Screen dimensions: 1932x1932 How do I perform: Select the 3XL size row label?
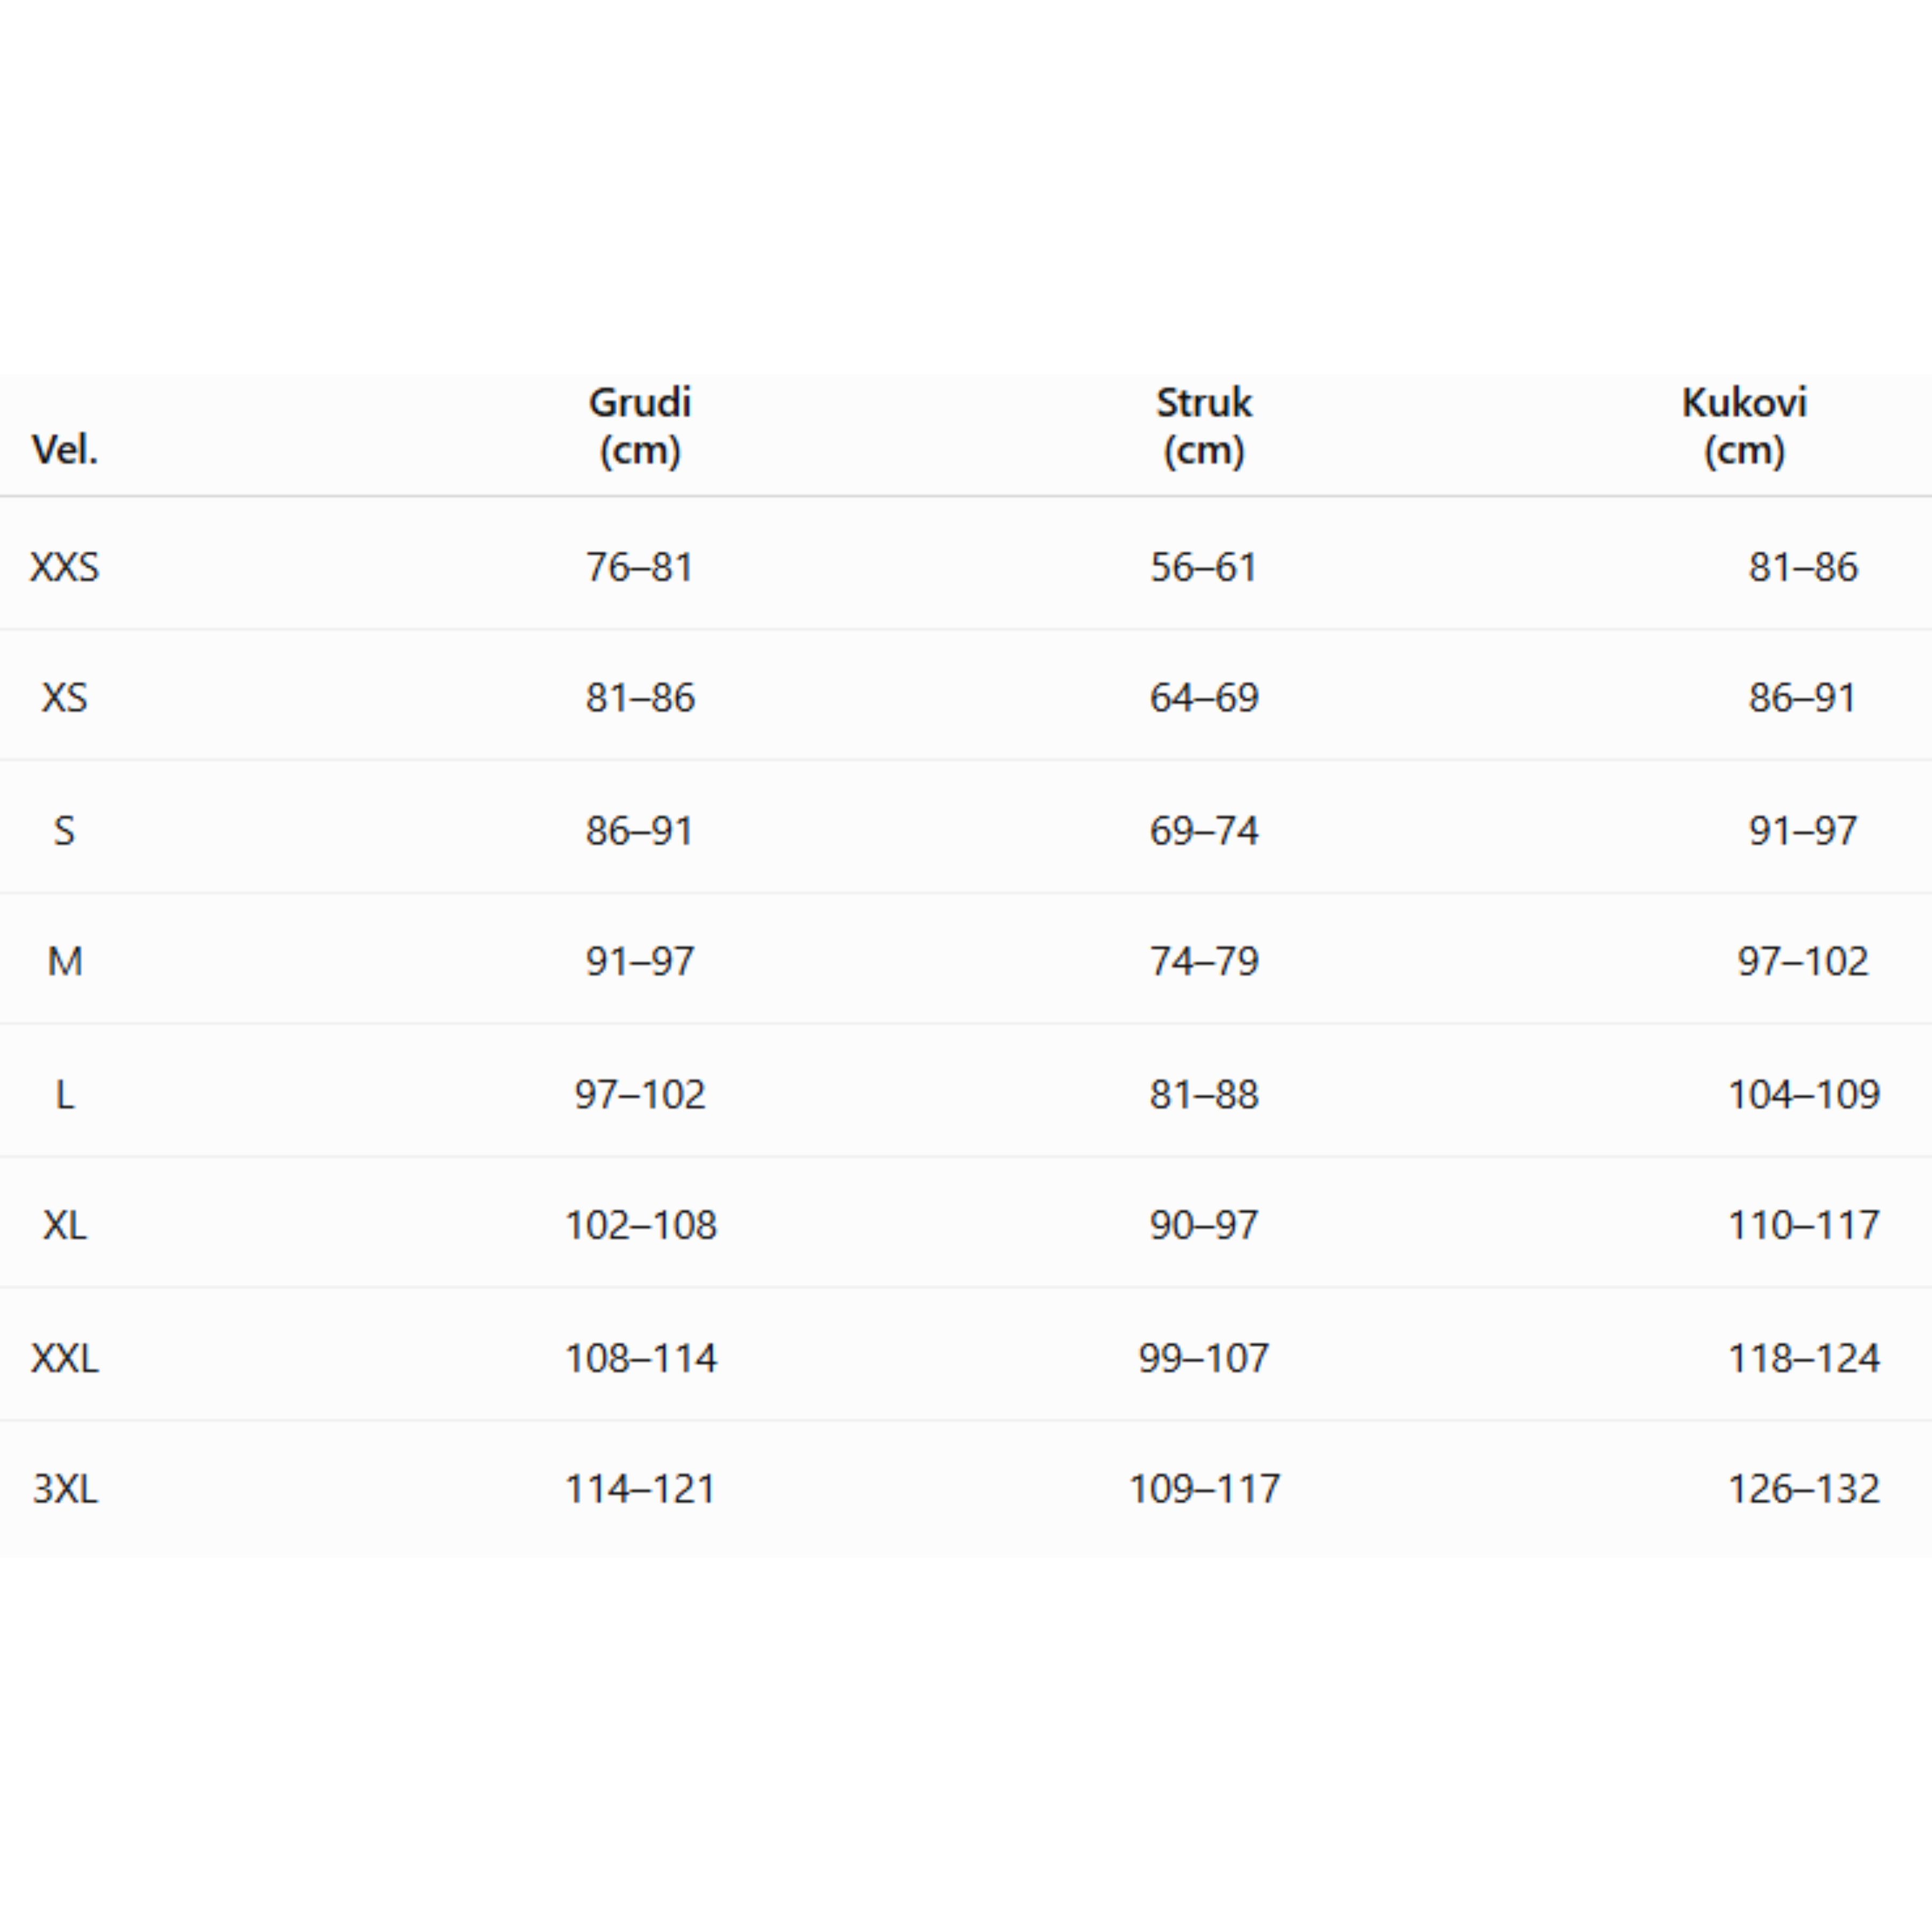[65, 1489]
